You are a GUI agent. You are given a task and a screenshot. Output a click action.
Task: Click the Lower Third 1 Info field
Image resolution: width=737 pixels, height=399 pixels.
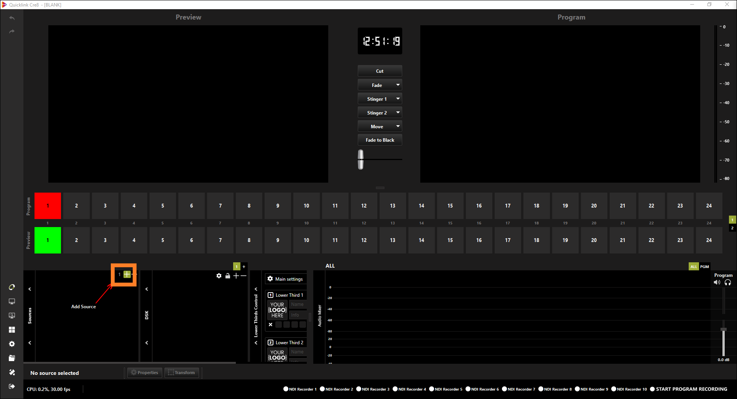tap(298, 315)
